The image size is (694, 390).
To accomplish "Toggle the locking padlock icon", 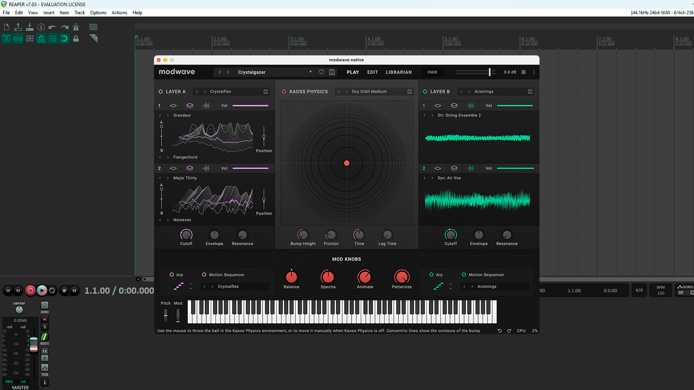I will pyautogui.click(x=76, y=39).
